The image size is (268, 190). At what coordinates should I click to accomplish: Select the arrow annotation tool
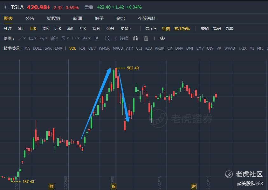click(63, 38)
